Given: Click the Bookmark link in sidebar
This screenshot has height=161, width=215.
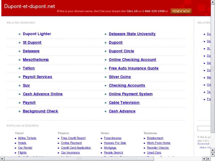Looking at the screenshot, I should [204, 144].
